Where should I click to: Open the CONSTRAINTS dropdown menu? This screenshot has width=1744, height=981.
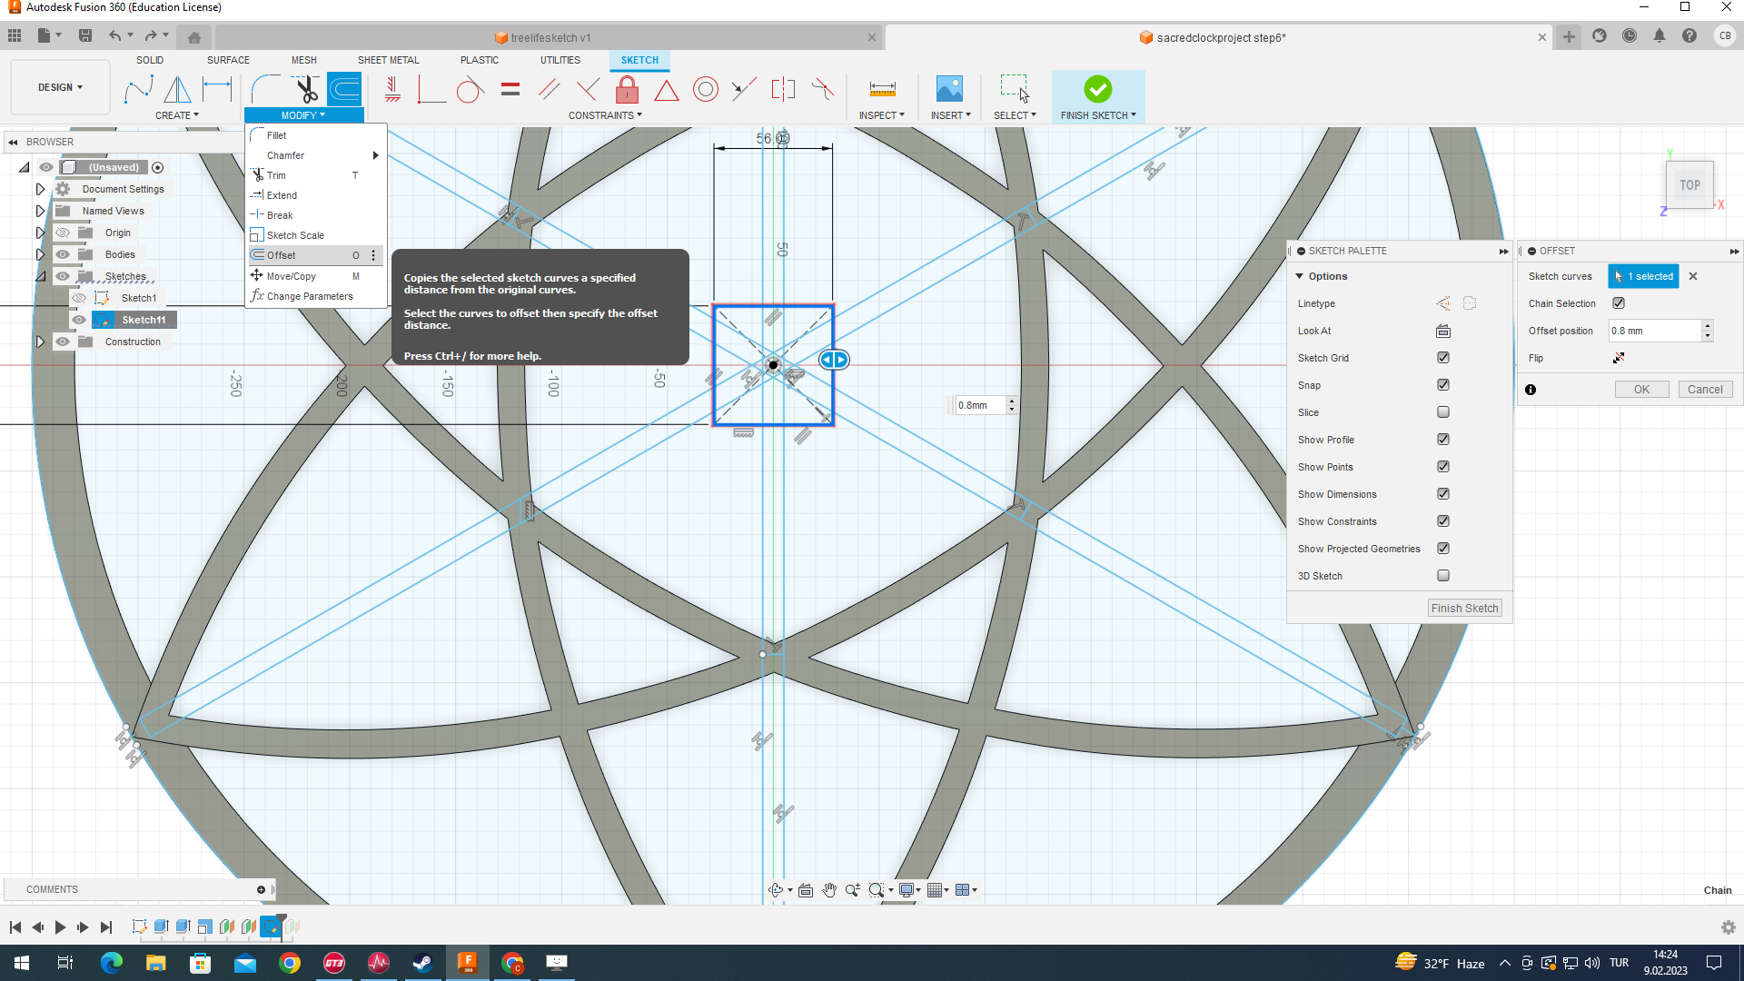click(x=605, y=115)
